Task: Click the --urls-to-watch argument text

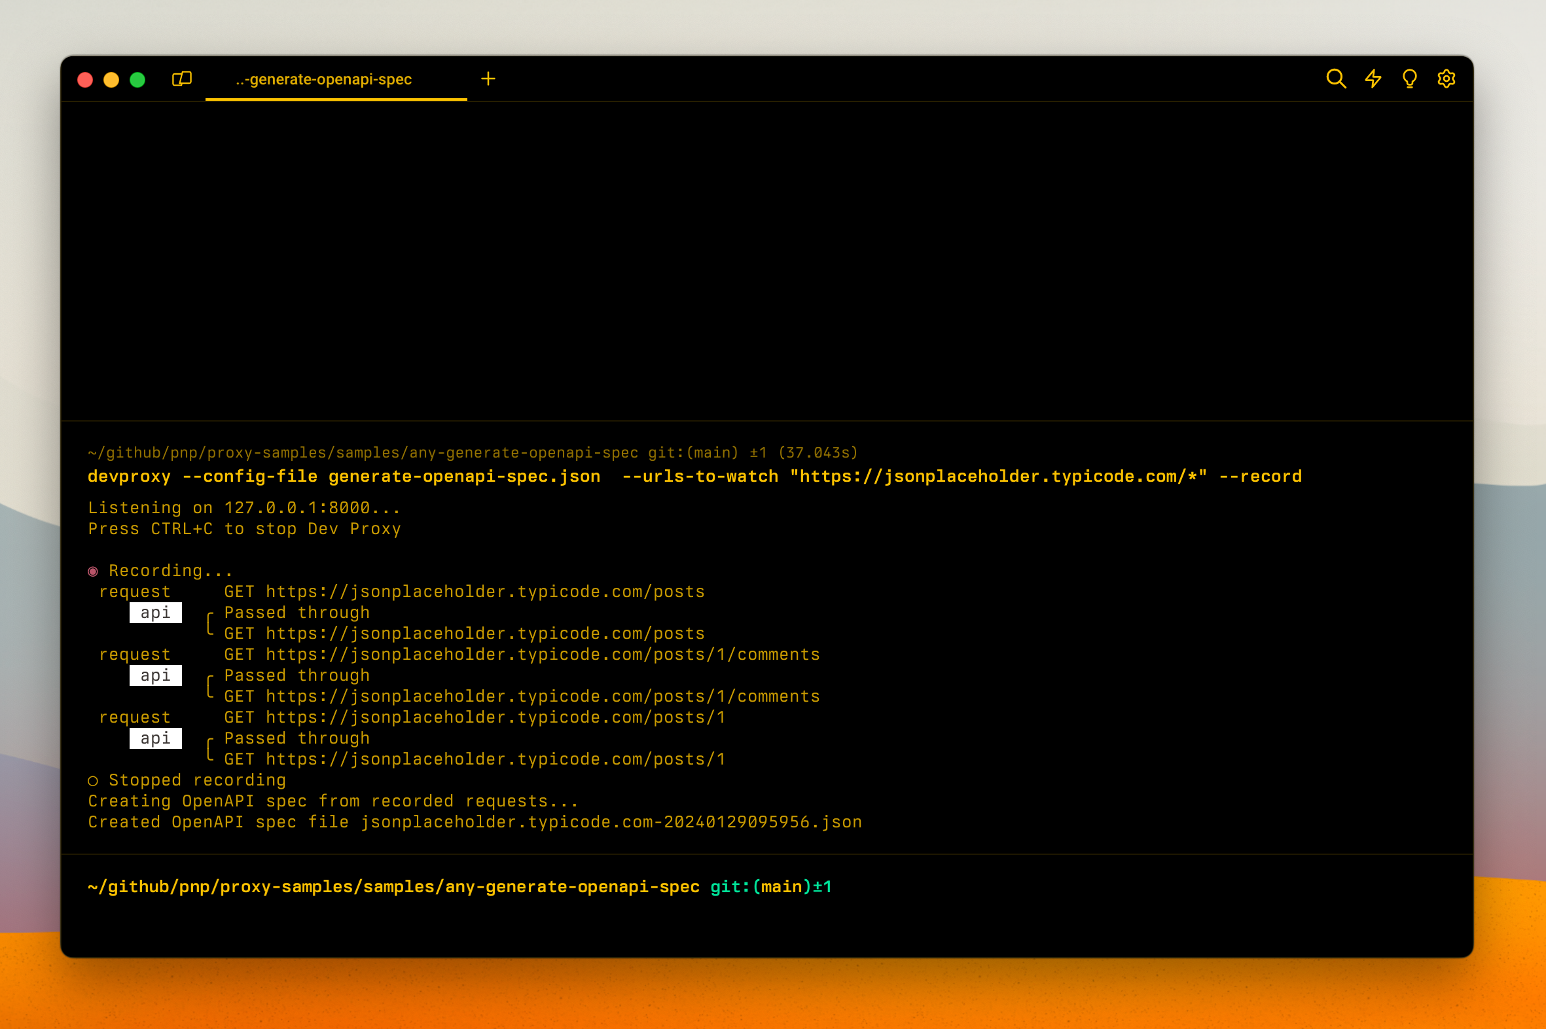Action: 700,476
